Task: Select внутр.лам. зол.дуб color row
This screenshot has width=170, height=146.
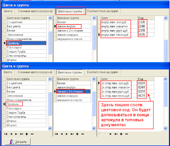Action: [x=119, y=22]
